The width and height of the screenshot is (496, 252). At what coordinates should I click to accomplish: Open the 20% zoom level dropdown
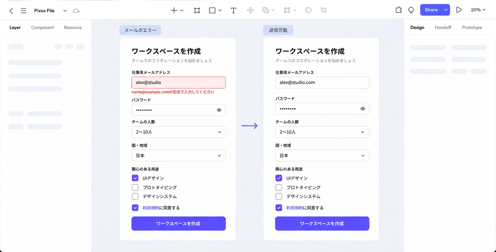click(x=478, y=10)
